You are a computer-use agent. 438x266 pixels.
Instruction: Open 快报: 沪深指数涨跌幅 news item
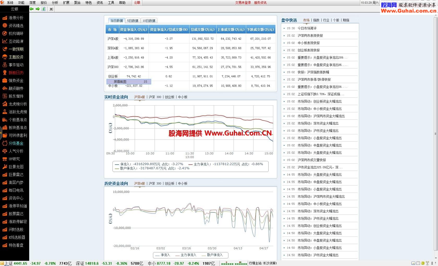(x=313, y=72)
